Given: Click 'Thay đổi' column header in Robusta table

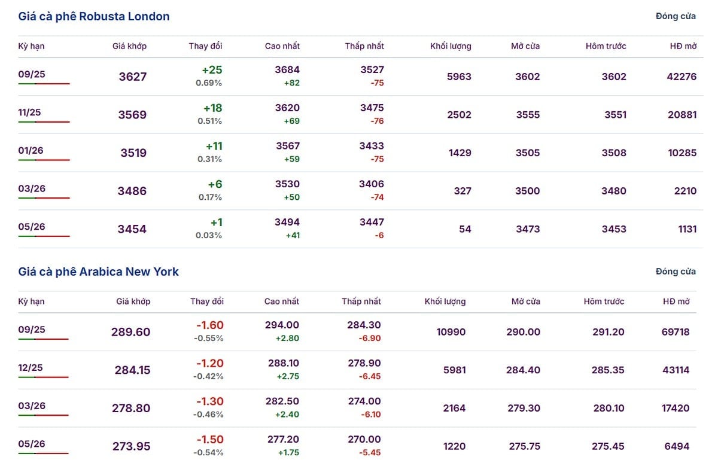Looking at the screenshot, I should [205, 46].
